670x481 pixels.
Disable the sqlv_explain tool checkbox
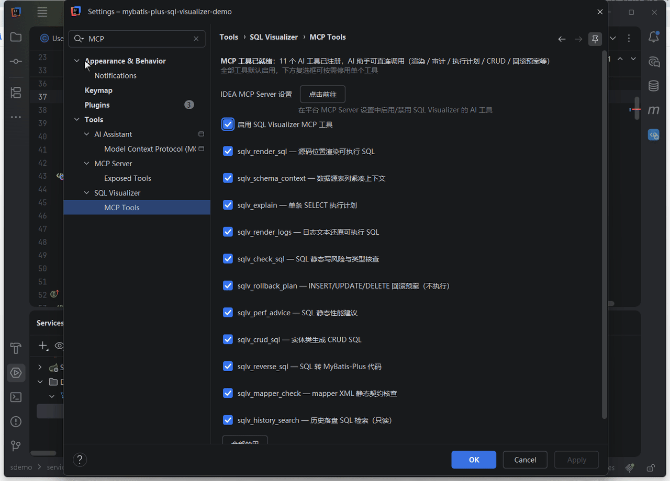228,205
